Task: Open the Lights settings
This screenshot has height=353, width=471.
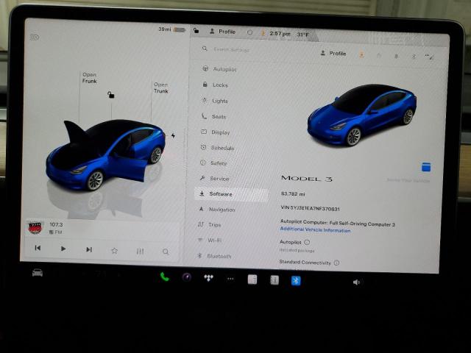Action: (215, 101)
